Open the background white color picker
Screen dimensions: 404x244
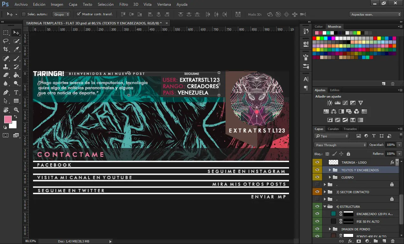(x=14, y=126)
